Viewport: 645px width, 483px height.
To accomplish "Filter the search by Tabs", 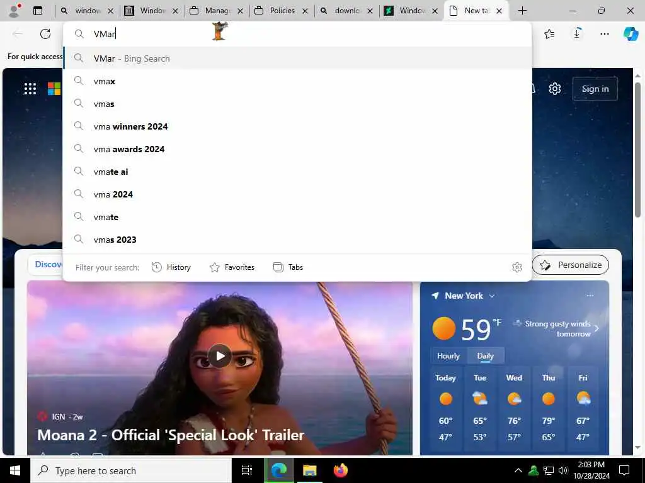I will click(x=288, y=267).
